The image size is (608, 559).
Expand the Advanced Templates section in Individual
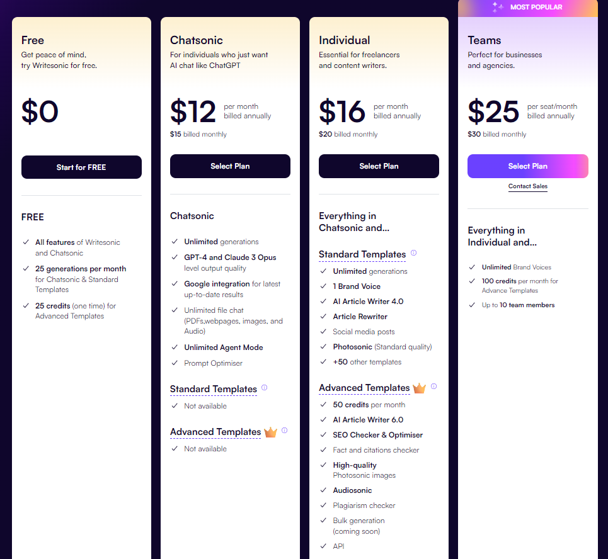point(364,388)
